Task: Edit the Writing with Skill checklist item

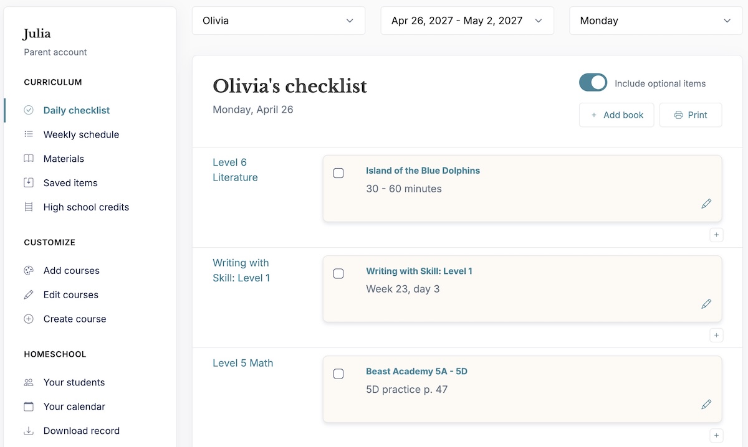Action: [x=706, y=304]
